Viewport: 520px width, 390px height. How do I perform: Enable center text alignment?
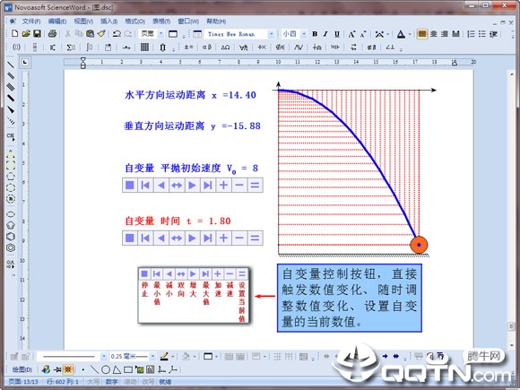(x=433, y=34)
